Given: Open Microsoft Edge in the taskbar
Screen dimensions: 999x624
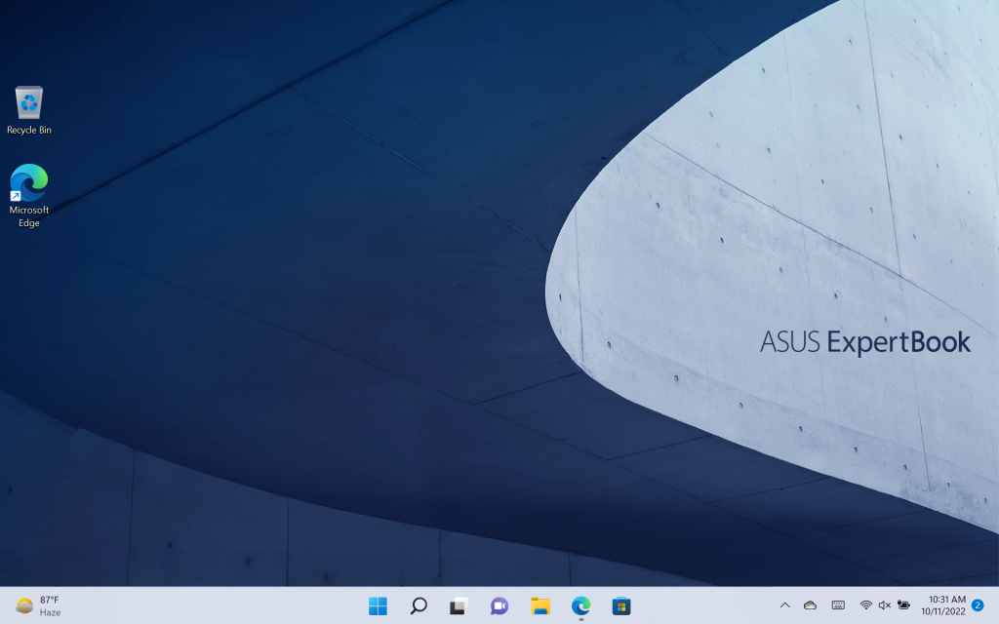Looking at the screenshot, I should [x=581, y=606].
